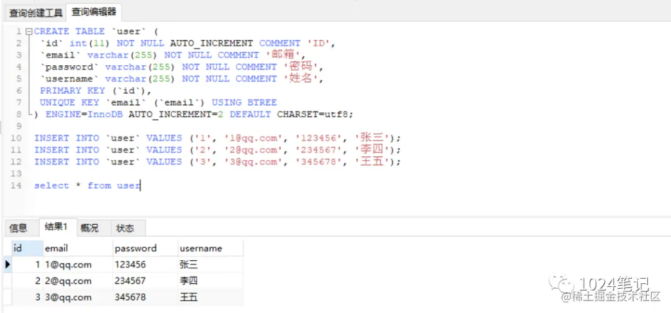This screenshot has width=671, height=313.
Task: Select username cell 李四
Action: [211, 281]
